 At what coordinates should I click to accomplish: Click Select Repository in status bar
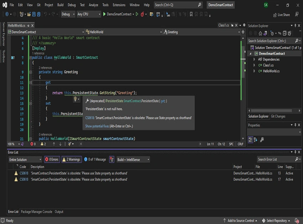tap(276, 220)
